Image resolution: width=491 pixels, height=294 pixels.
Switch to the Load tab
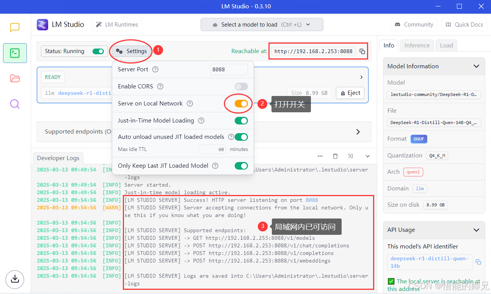click(446, 46)
